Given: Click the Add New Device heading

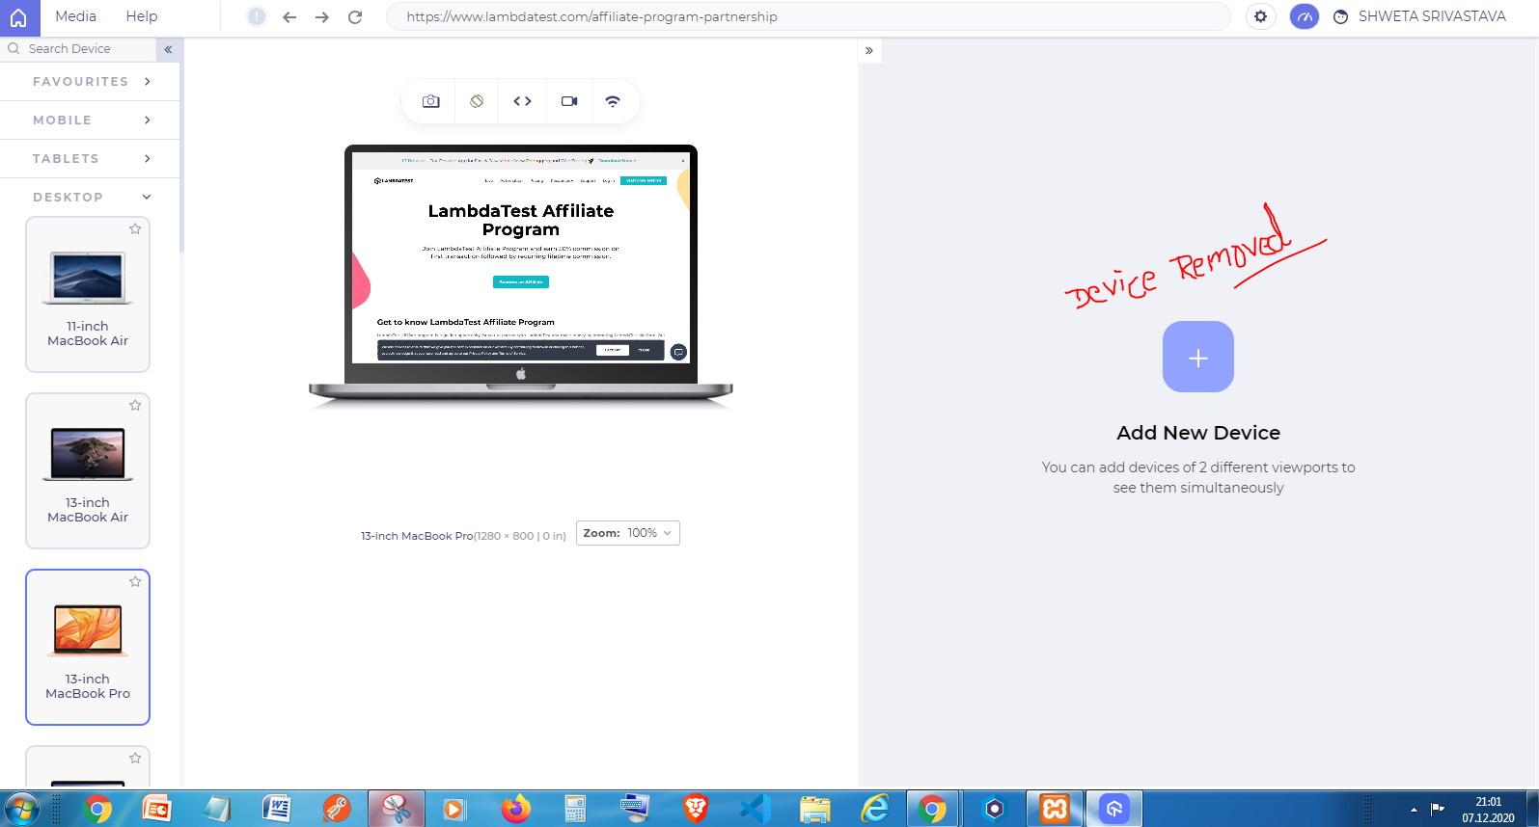Looking at the screenshot, I should (x=1198, y=433).
